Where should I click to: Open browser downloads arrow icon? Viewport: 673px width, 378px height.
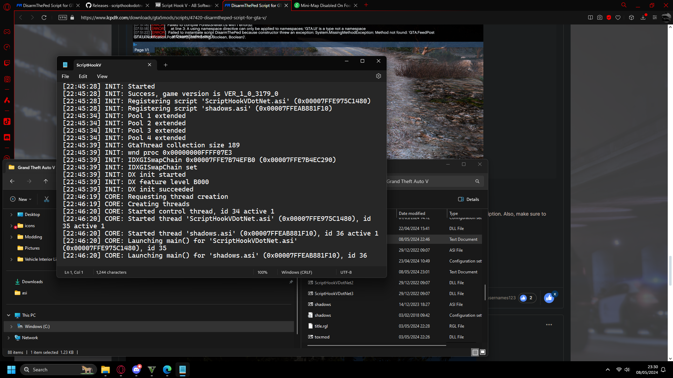pyautogui.click(x=643, y=17)
